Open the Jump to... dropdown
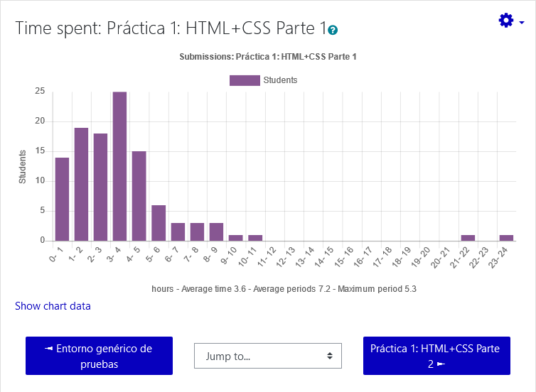The width and height of the screenshot is (536, 392). click(x=267, y=356)
